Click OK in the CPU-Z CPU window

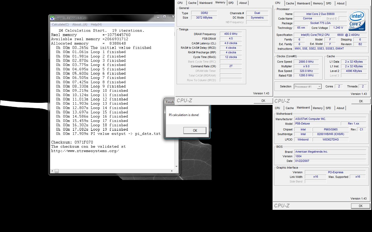coord(361,101)
